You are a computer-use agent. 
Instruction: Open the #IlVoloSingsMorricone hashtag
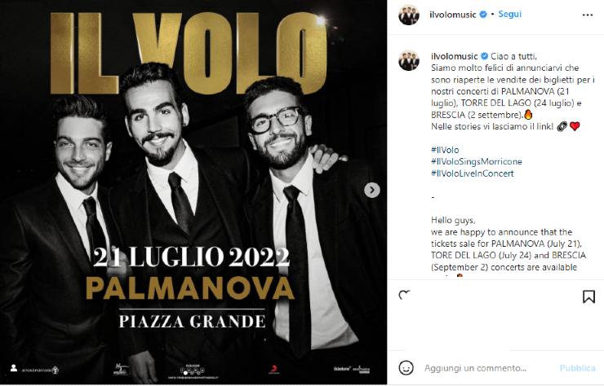(x=477, y=161)
